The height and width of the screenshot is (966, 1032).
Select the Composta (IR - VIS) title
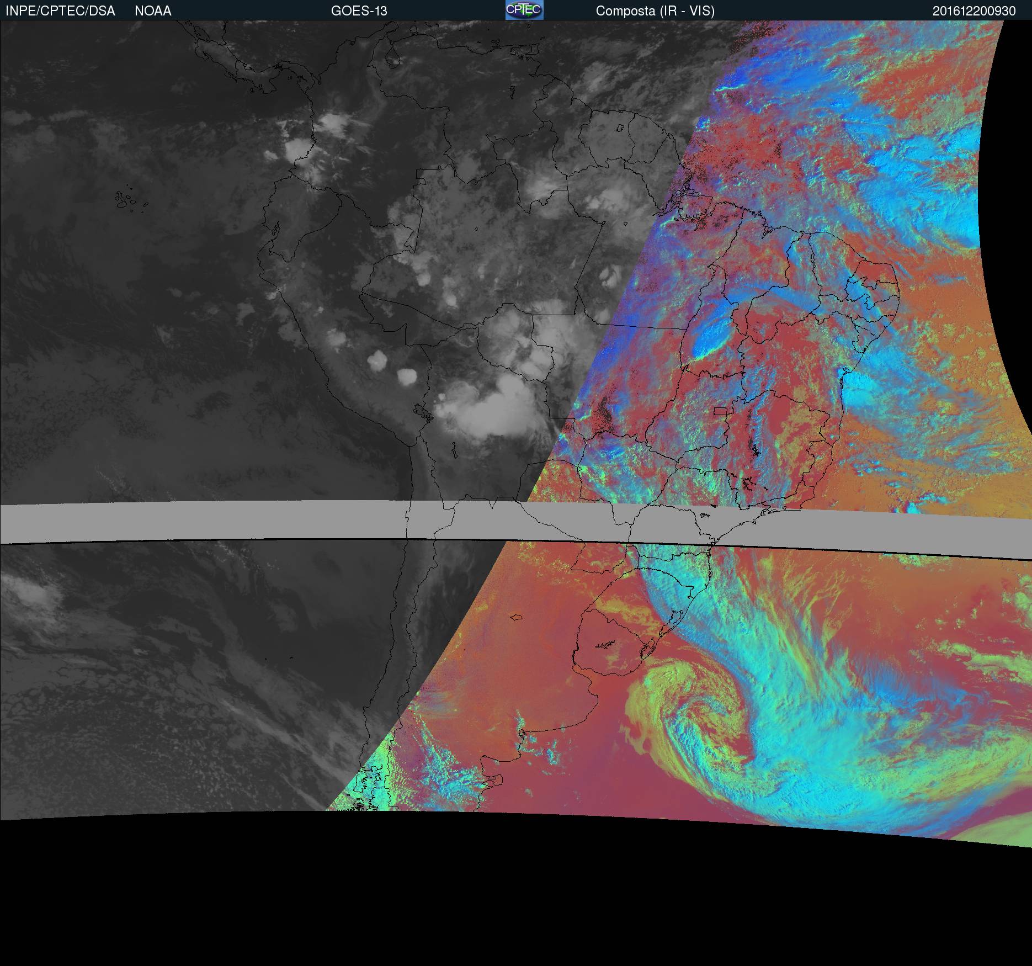(x=655, y=11)
